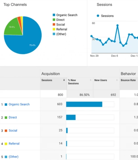
Task: Open the (Other) channel link
Action: coord(14,157)
